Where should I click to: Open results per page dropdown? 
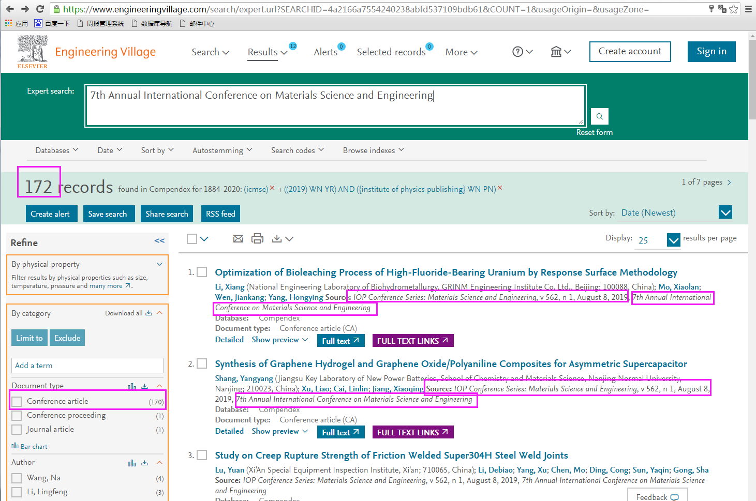click(673, 240)
